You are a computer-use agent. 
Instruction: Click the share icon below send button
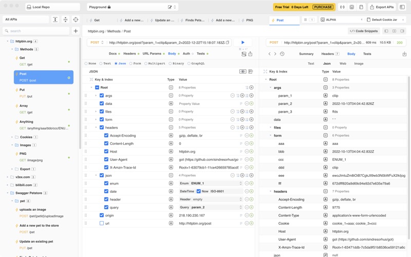point(250,54)
